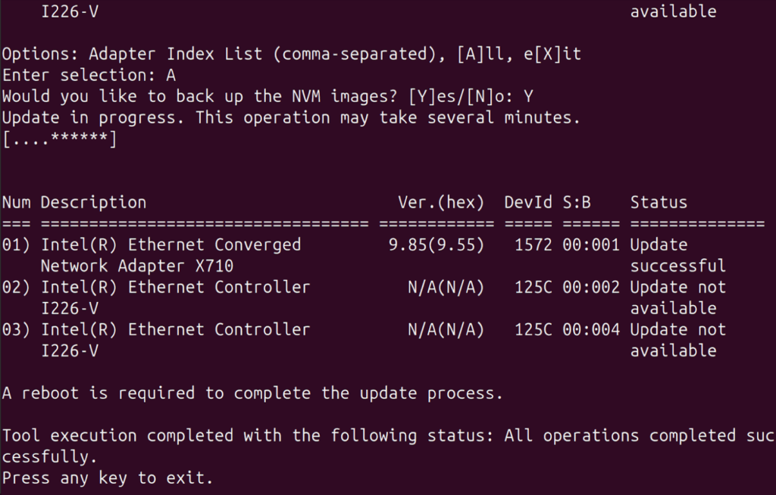Click the "Press any key to exit" line
The height and width of the screenshot is (495, 776).
[x=108, y=478]
